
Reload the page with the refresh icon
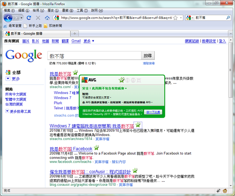tap(29, 18)
